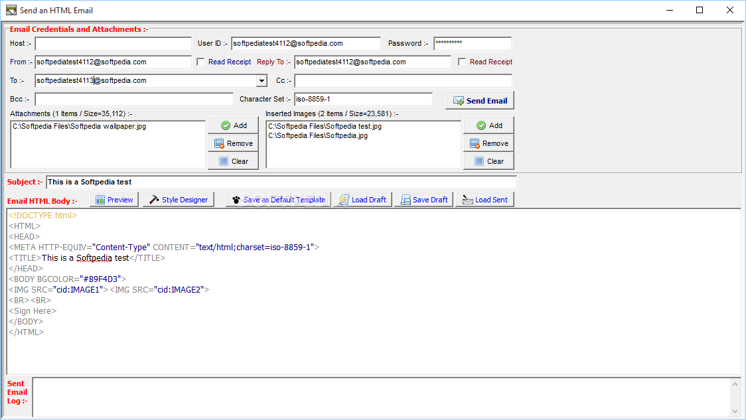Click the DOCTYPE html line in editor
746x420 pixels.
click(43, 216)
